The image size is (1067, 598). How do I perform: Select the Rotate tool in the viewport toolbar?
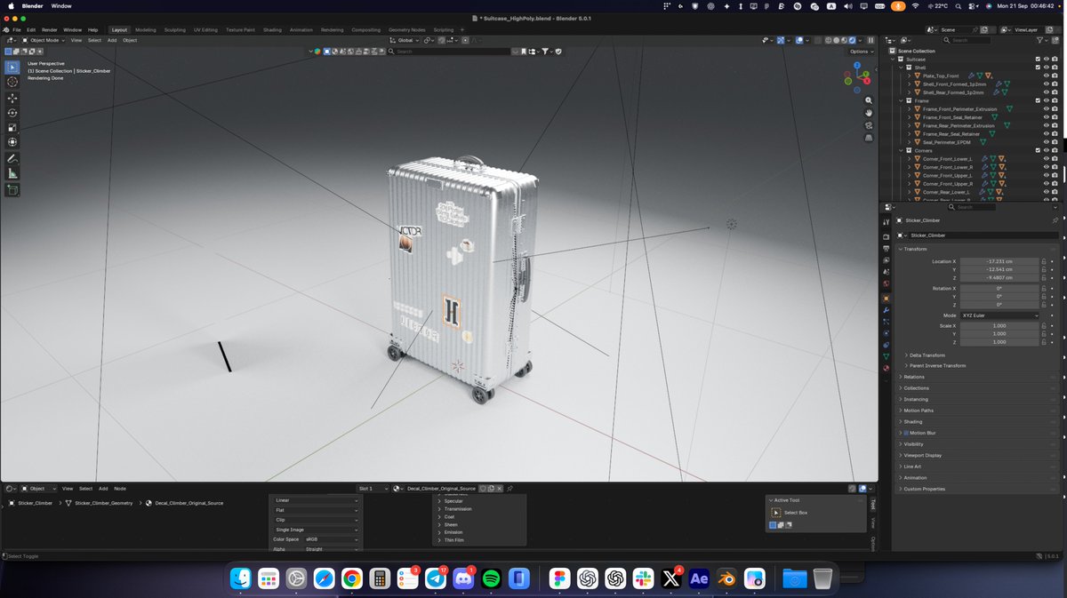(x=12, y=113)
